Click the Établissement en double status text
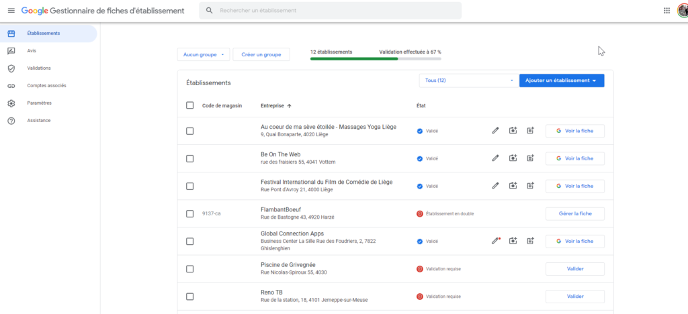This screenshot has width=688, height=314. (449, 214)
